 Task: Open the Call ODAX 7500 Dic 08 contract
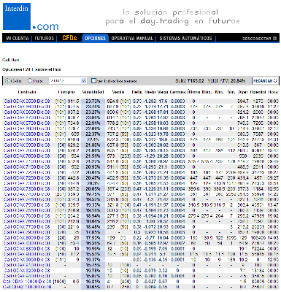coord(27,205)
